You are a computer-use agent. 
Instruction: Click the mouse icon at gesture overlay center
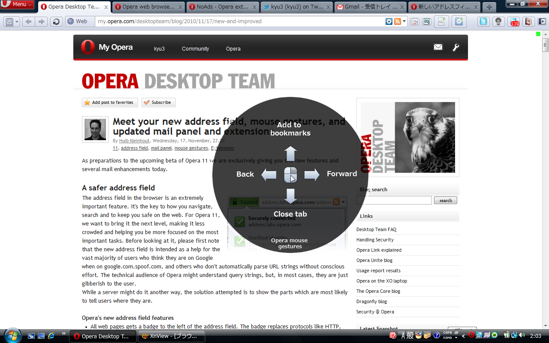(x=290, y=175)
